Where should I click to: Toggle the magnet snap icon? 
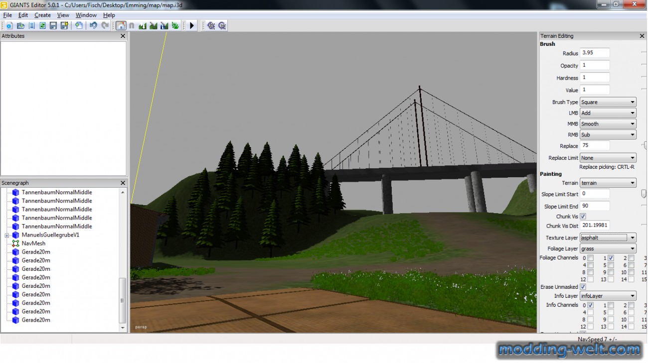pos(132,25)
